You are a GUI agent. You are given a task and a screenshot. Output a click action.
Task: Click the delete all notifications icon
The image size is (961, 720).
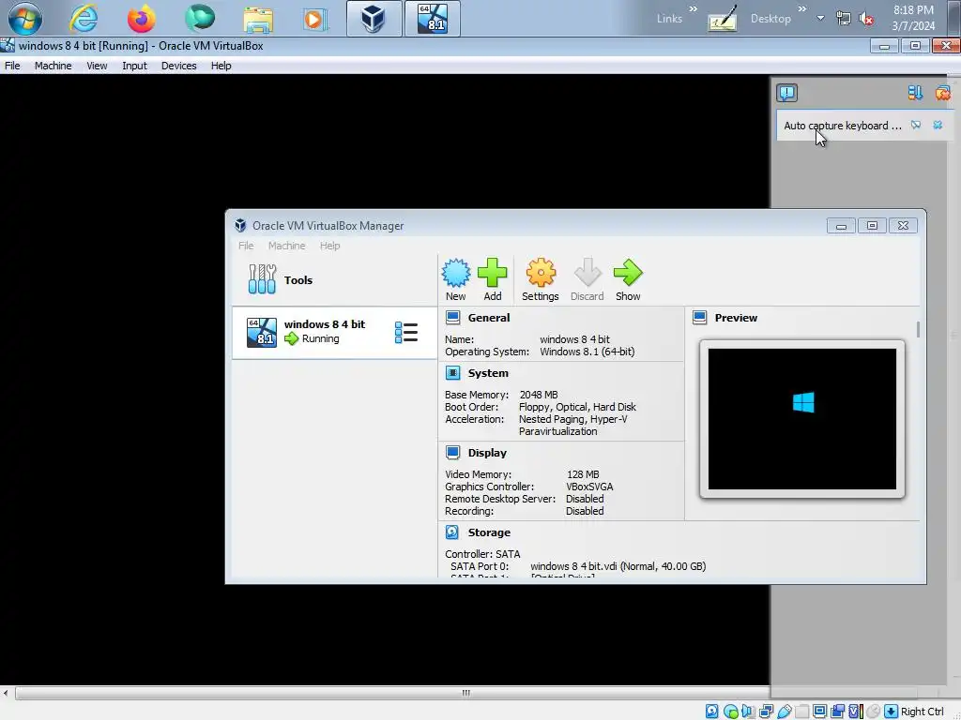point(942,93)
